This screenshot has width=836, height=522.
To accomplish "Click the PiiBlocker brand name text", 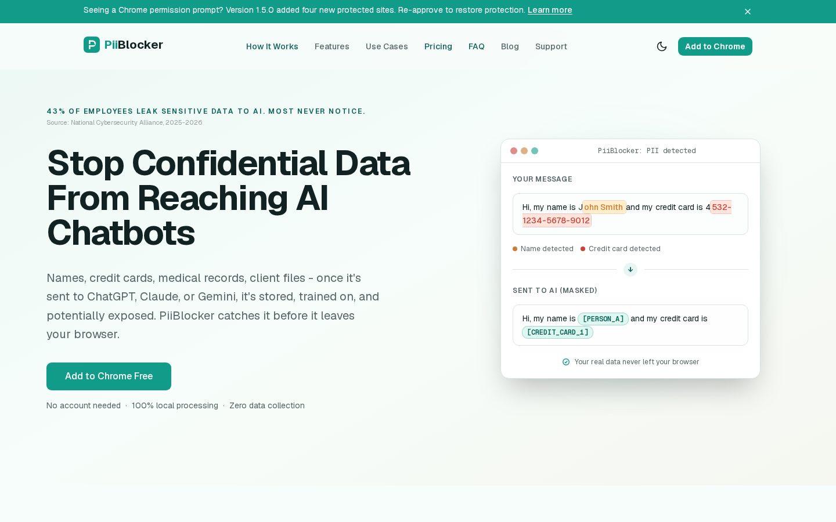I will tap(134, 45).
